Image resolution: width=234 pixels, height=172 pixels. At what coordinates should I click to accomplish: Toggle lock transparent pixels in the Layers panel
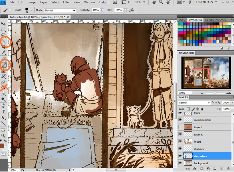[x=189, y=109]
